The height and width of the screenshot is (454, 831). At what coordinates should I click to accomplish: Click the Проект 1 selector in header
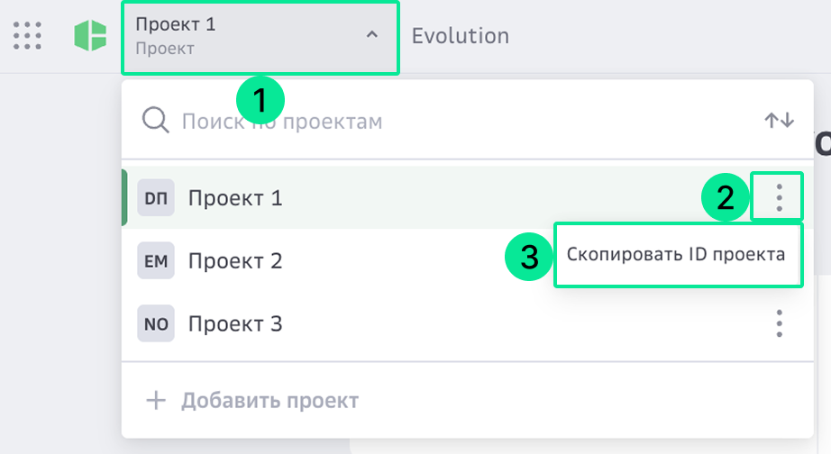click(x=260, y=38)
